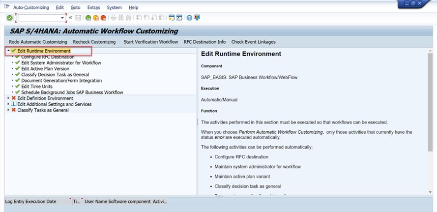Click red X status icon of Edit Definition Environment
This screenshot has height=212, width=437.
[13, 98]
